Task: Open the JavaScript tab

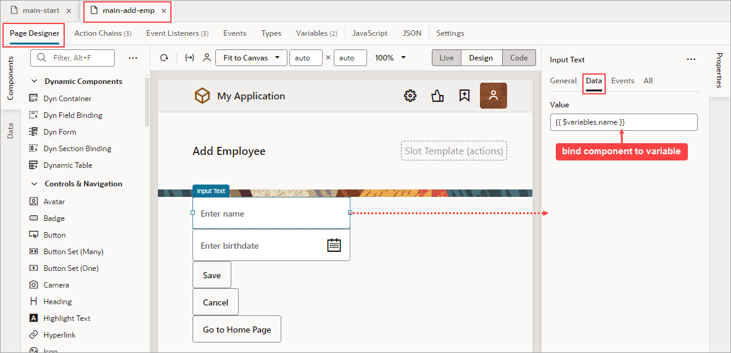Action: pos(370,33)
